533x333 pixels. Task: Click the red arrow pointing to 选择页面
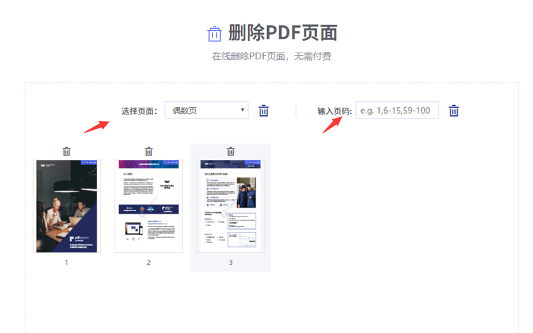97,125
